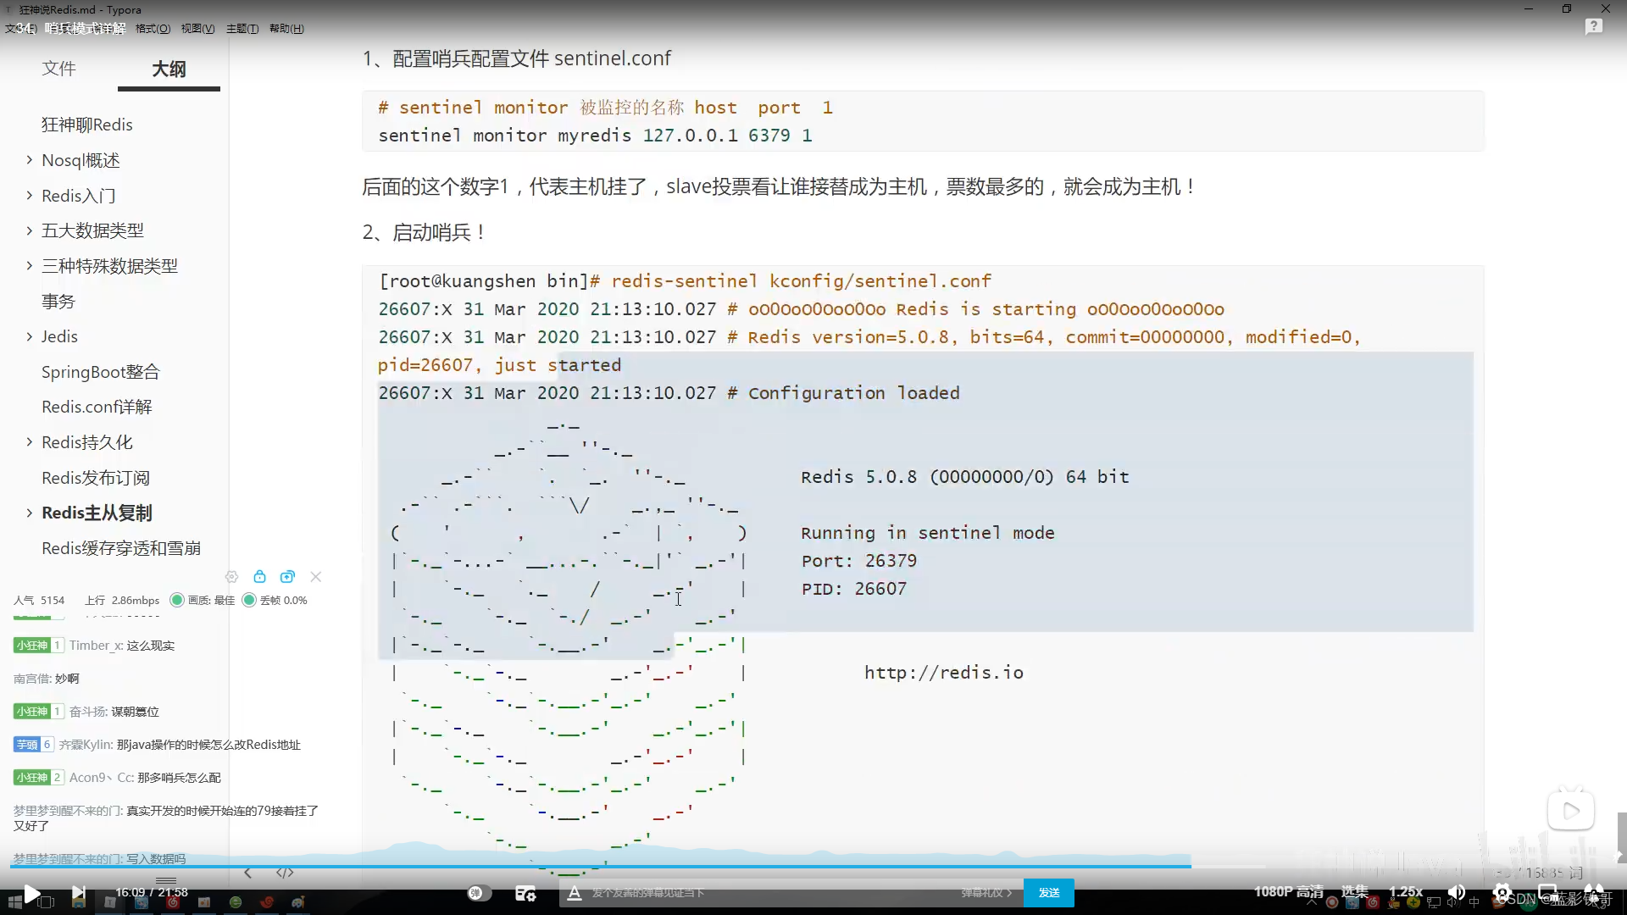Viewport: 1627px width, 915px height.
Task: Play the video with the player's play button
Action: point(31,893)
